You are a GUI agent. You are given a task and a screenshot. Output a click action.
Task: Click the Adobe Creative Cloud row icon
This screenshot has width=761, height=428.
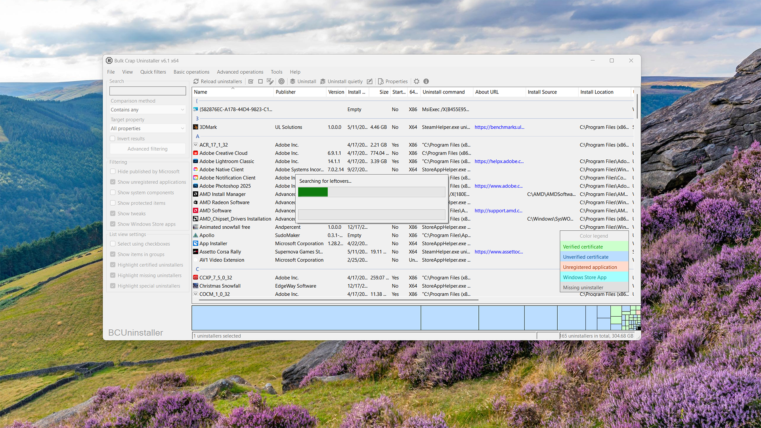[x=195, y=153]
